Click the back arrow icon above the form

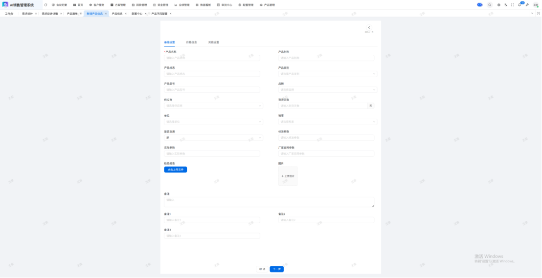pos(369,28)
